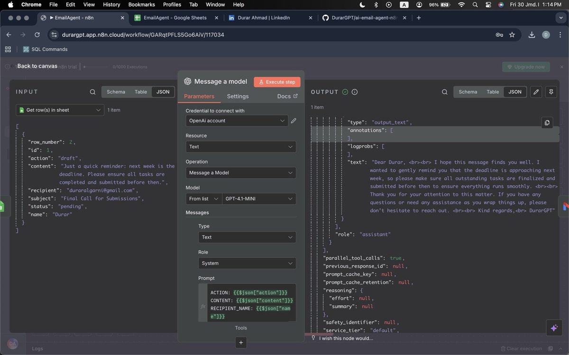Click the fx expression icon beside Prompt
This screenshot has width=569, height=355.
pos(203,306)
